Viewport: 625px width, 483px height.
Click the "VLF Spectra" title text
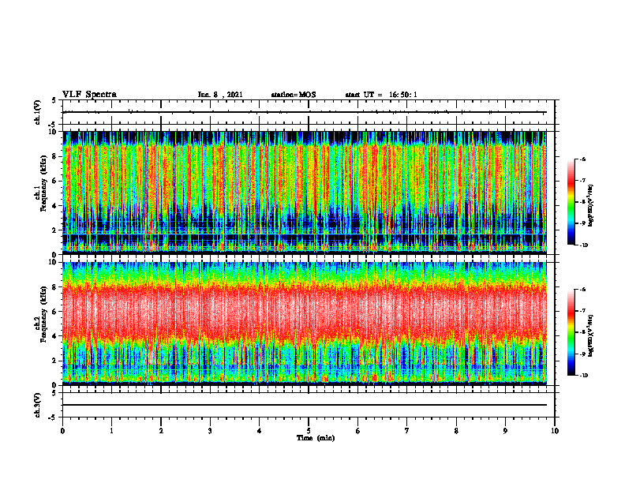(89, 95)
